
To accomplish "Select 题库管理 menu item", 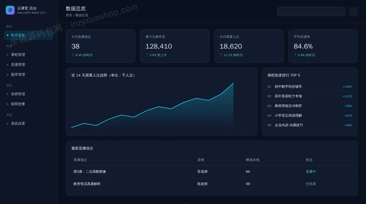I will [x=28, y=75].
